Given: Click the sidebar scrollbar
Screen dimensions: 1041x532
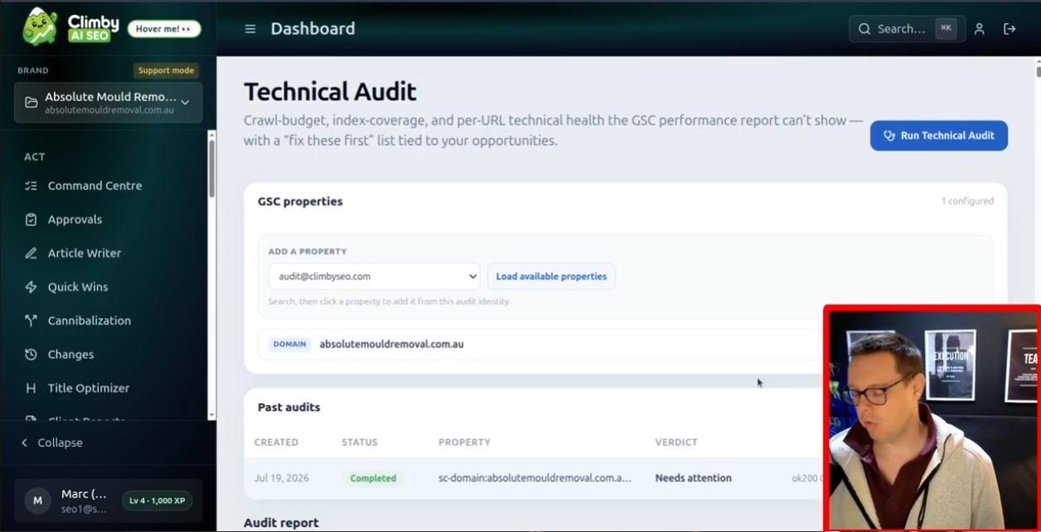Looking at the screenshot, I should (x=211, y=170).
